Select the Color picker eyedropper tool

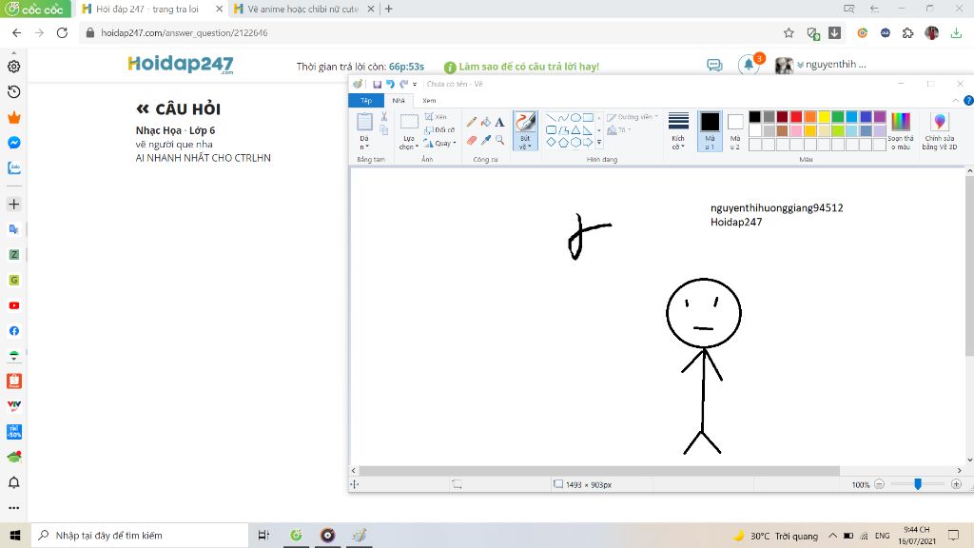486,141
